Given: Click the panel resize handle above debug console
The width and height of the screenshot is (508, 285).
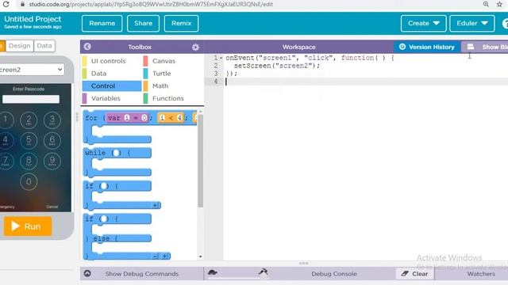Looking at the screenshot, I should click(x=303, y=264).
